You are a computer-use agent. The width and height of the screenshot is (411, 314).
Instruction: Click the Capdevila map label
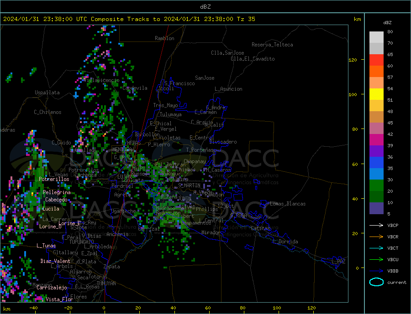pyautogui.click(x=135, y=88)
